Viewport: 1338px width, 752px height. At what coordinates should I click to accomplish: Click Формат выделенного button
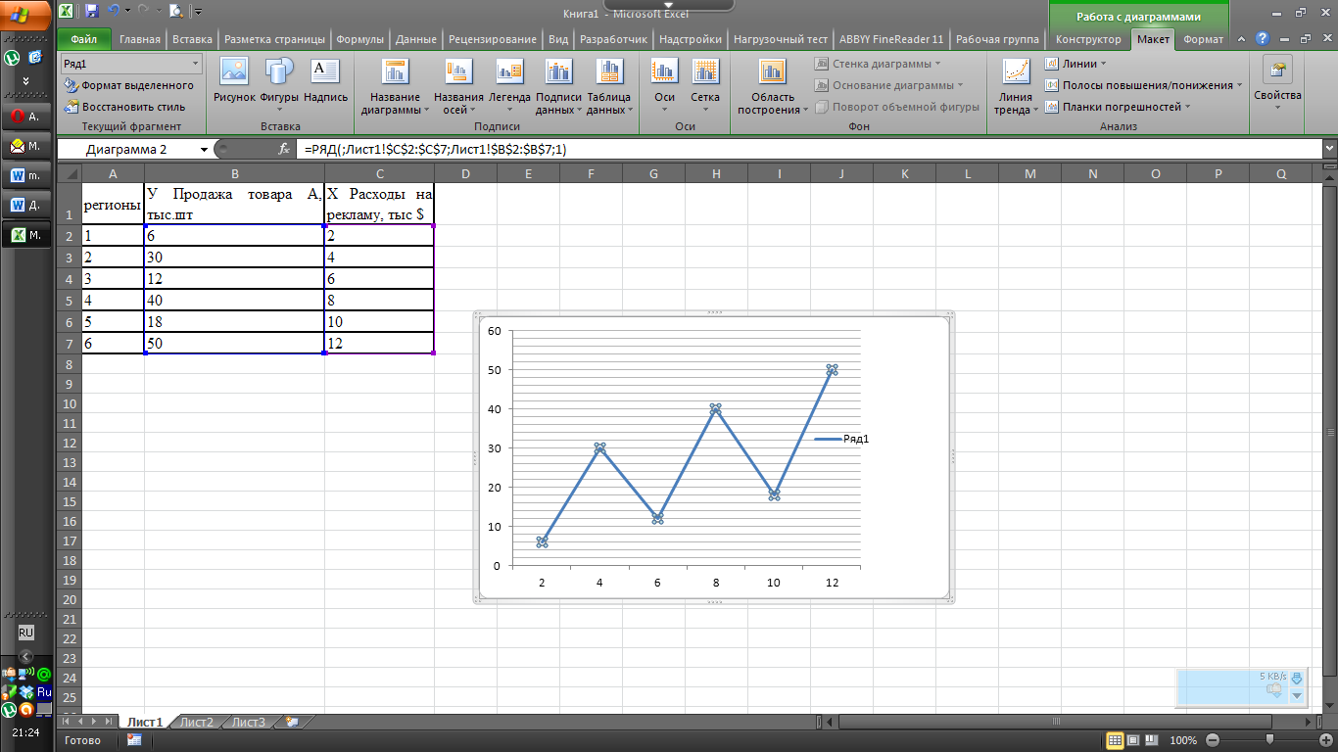coord(128,85)
